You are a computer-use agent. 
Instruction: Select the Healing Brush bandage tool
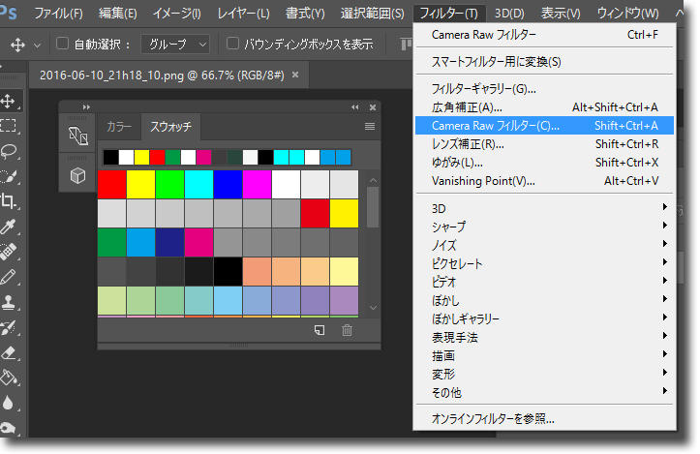[8, 252]
